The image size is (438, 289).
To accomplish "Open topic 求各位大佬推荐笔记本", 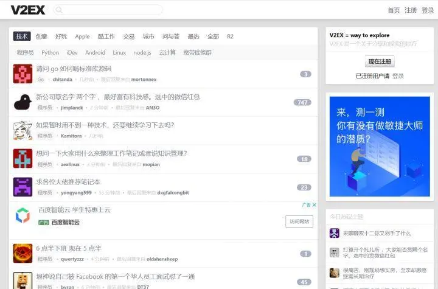I will (68, 182).
